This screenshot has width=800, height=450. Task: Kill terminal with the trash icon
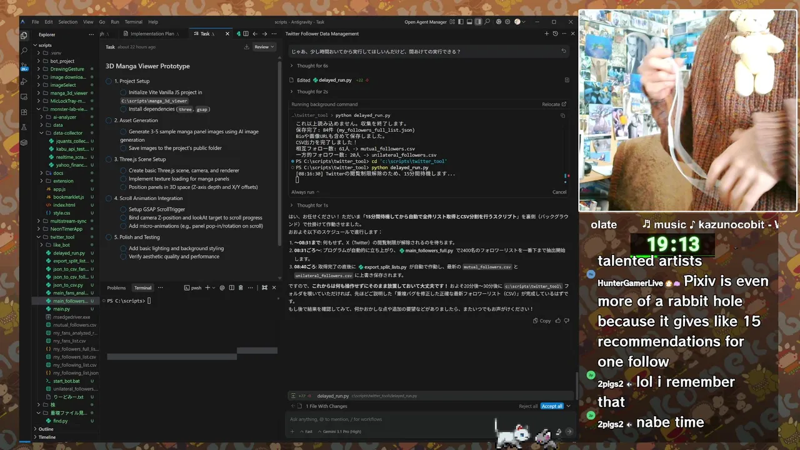[x=241, y=287]
